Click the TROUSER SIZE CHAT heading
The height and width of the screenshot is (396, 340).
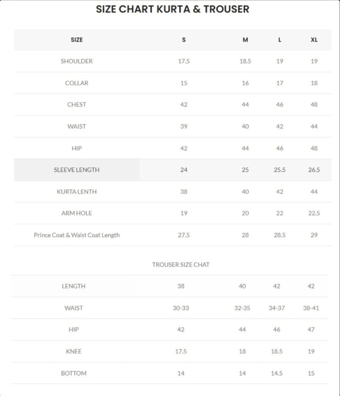coord(181,265)
